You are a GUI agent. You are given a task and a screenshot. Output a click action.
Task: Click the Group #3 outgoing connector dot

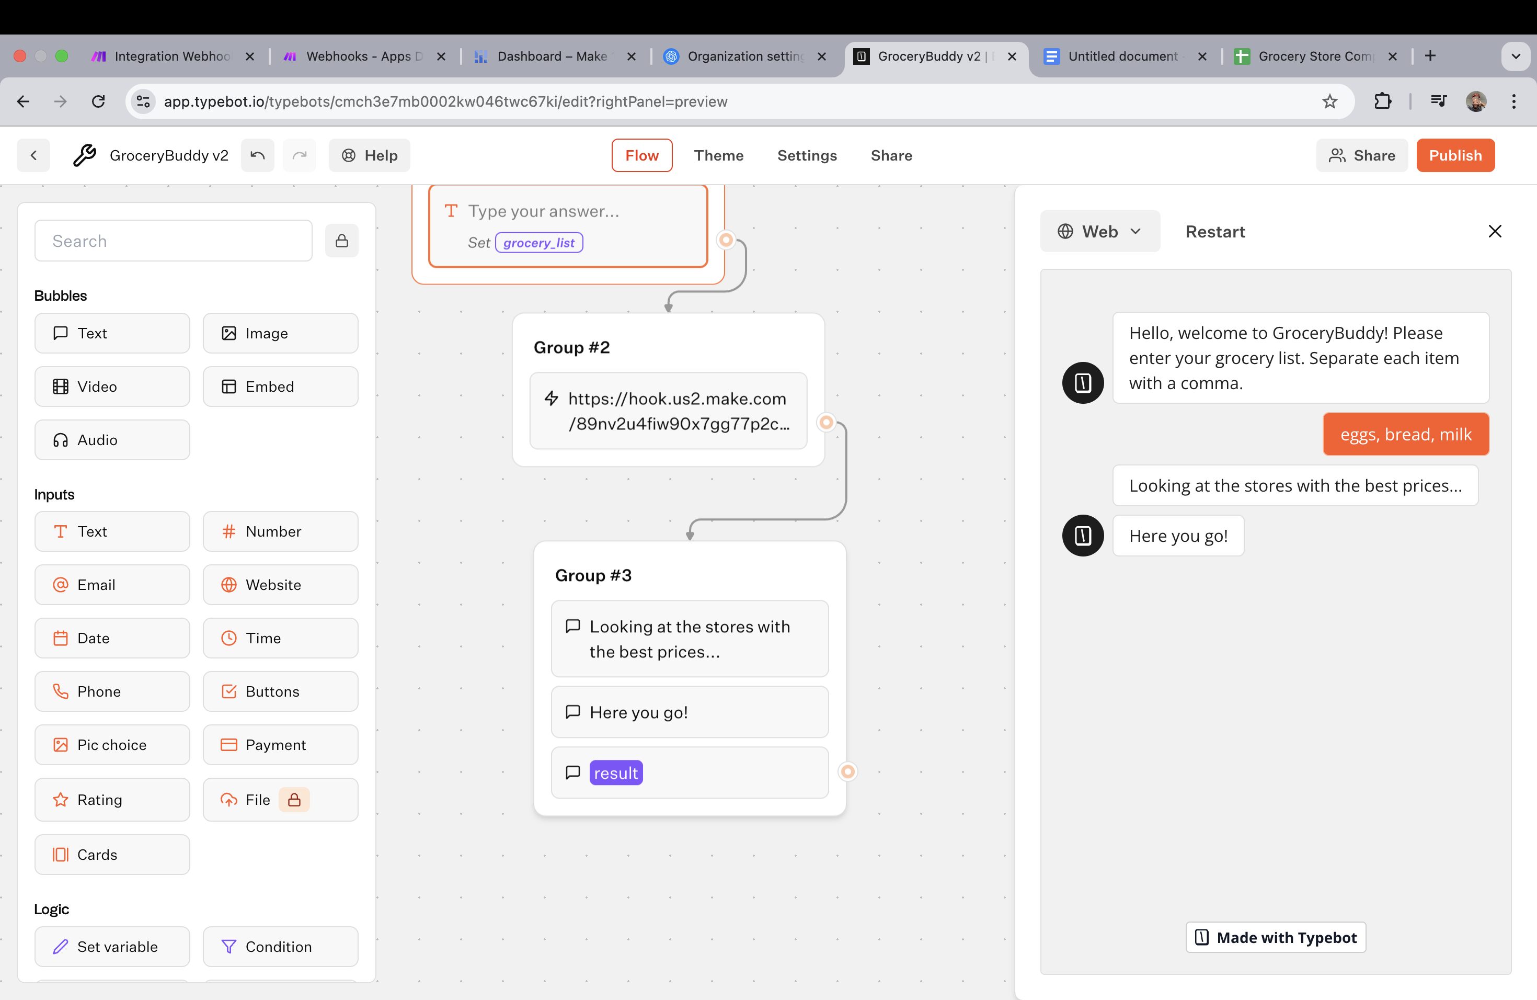coord(847,771)
